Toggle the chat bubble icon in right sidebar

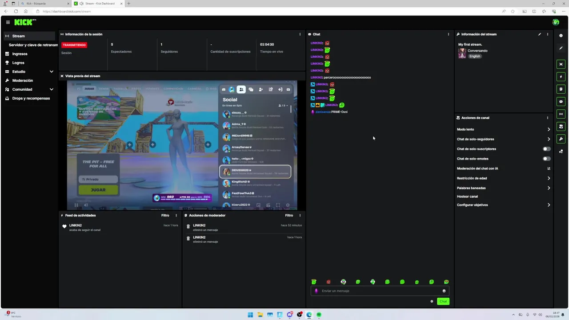click(561, 102)
